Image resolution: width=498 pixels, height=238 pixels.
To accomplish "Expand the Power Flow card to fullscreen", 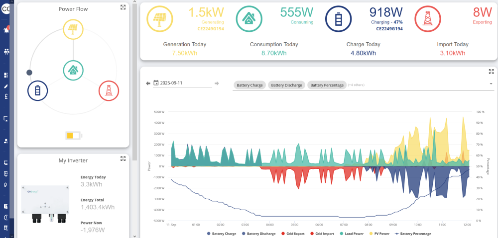I will coord(123,7).
